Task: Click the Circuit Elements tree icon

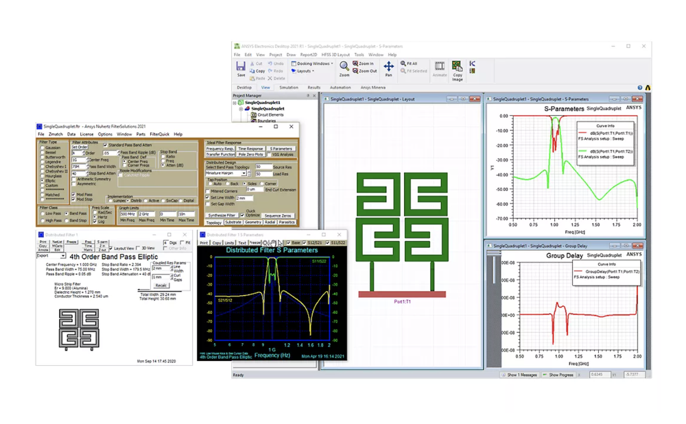Action: 253,115
